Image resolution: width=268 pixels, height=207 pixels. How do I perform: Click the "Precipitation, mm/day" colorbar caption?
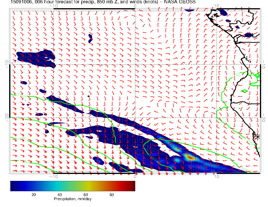click(73, 199)
